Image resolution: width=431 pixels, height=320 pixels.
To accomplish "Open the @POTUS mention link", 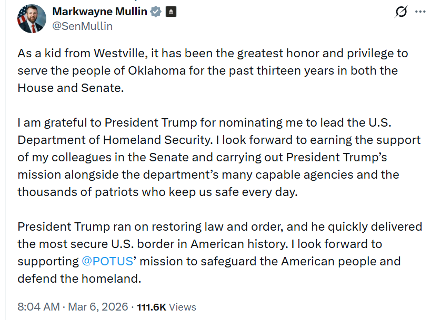I will click(109, 261).
